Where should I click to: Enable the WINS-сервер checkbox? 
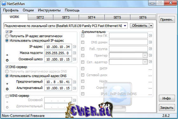coord(7,96)
